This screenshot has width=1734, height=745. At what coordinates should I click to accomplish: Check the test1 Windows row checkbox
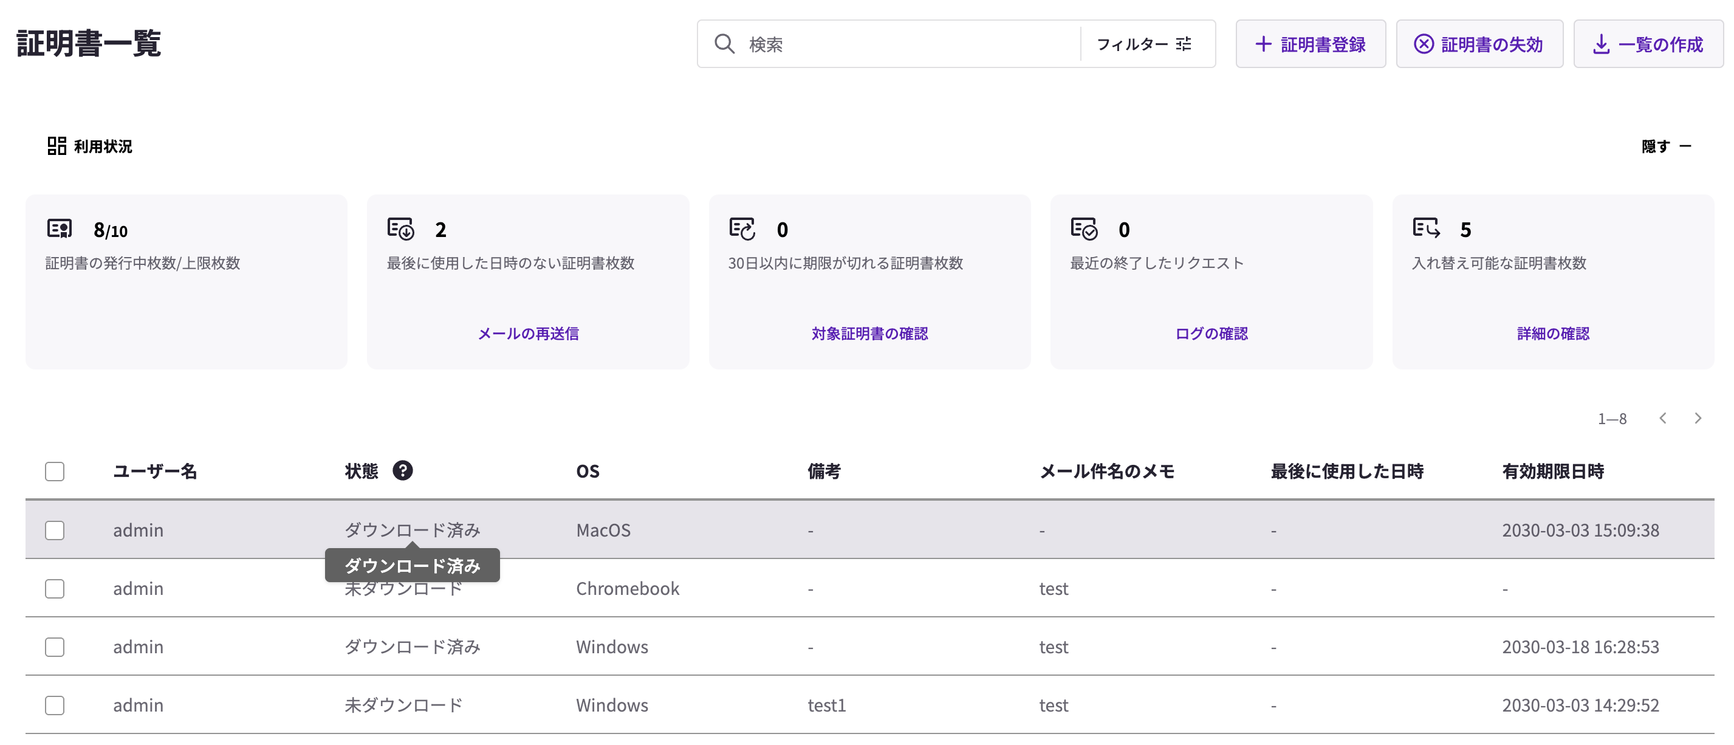click(55, 706)
